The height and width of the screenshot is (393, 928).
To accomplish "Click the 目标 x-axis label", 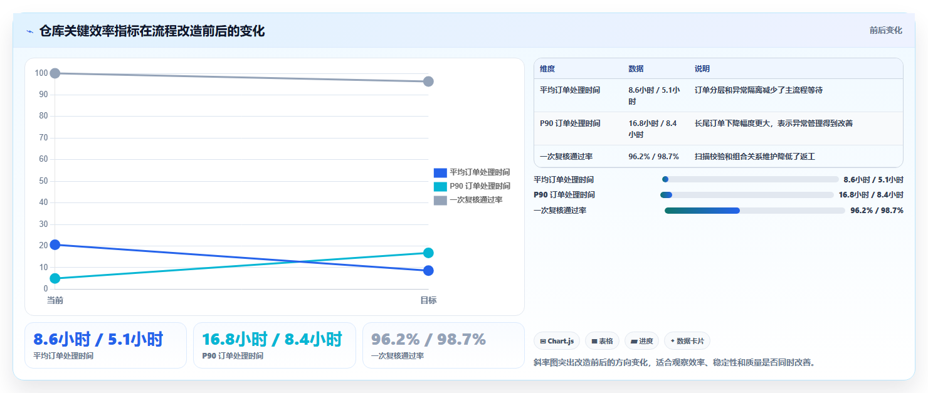I will [428, 301].
